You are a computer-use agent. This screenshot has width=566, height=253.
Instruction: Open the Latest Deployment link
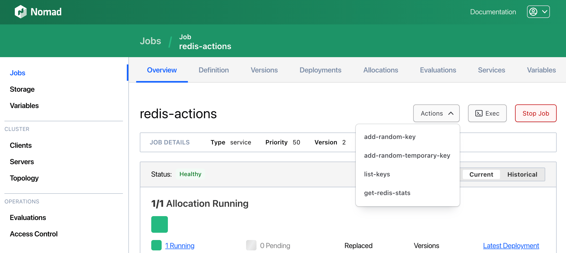coord(511,245)
